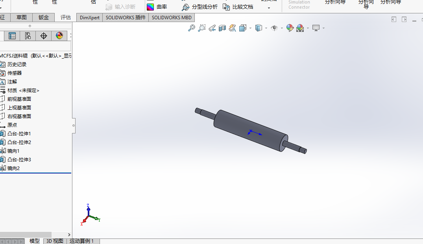The width and height of the screenshot is (423, 244).
Task: Select feature 凸台-拉伸3
Action: tap(19, 159)
